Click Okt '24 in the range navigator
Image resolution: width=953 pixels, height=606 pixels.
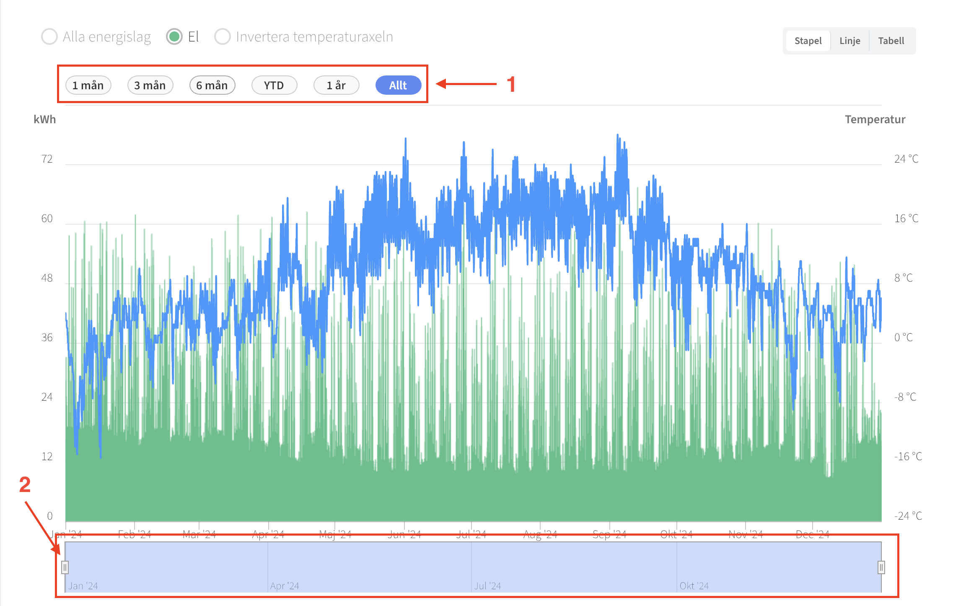coord(694,586)
